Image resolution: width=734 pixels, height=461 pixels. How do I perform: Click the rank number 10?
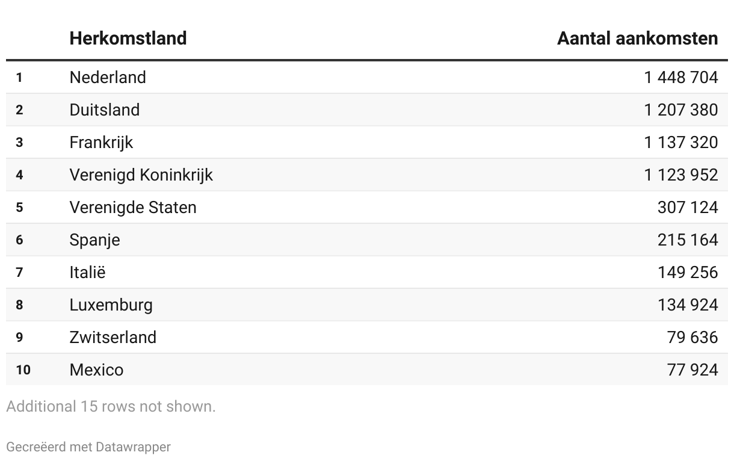[23, 370]
